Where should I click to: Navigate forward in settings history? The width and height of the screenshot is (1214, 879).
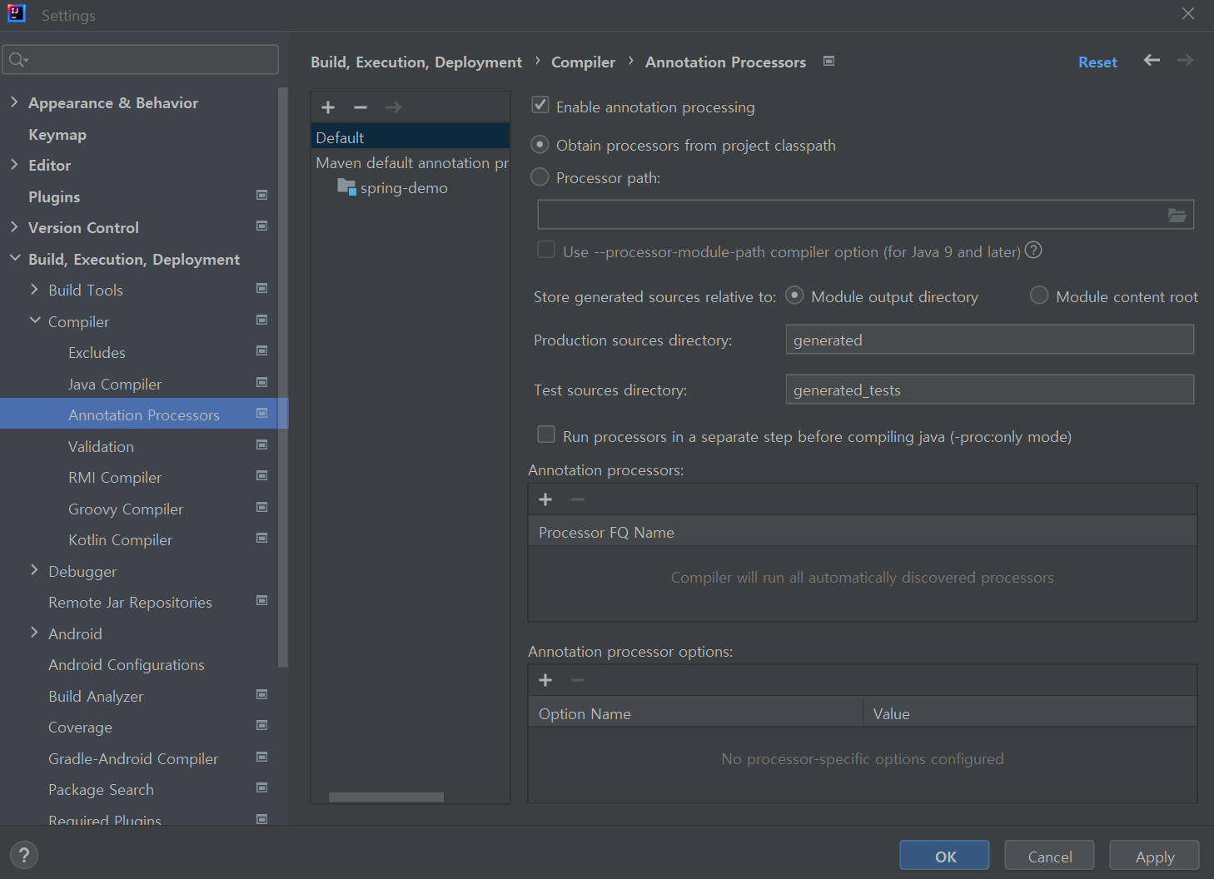(x=1186, y=60)
